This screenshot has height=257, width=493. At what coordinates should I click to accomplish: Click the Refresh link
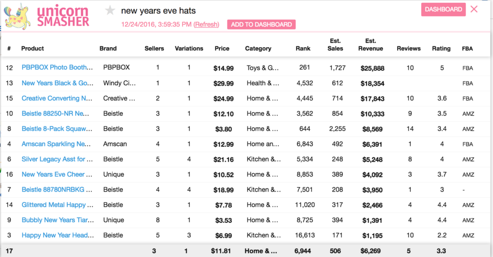(206, 25)
